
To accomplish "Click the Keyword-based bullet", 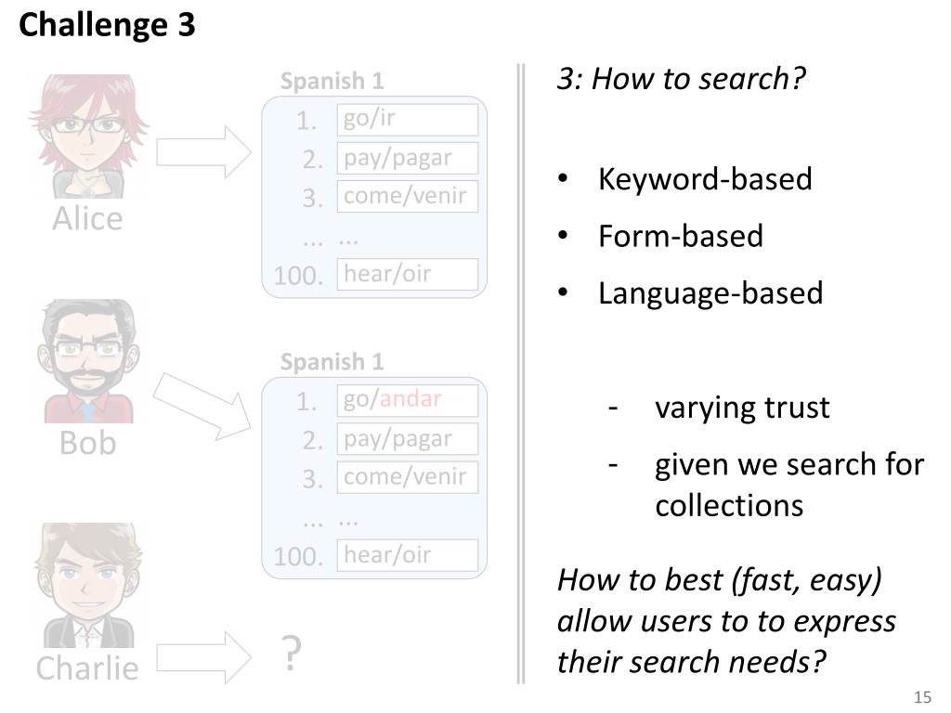I will (705, 179).
